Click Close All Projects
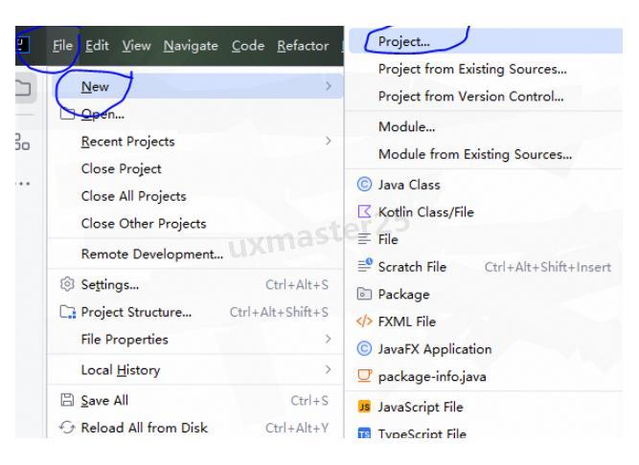The height and width of the screenshot is (465, 639). 133,196
